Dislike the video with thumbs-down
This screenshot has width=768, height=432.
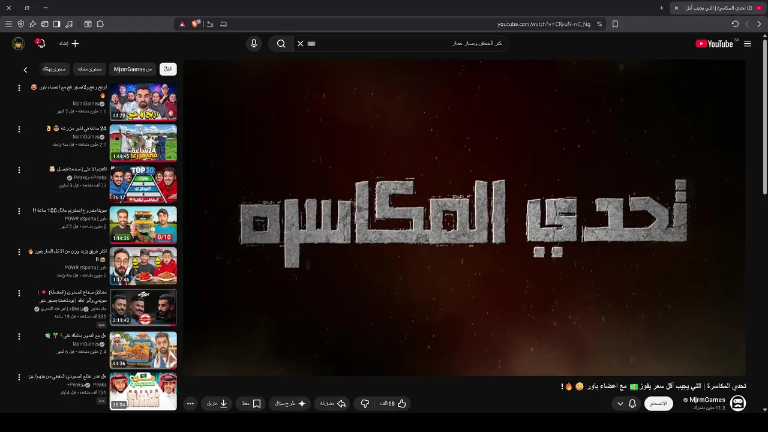(x=365, y=404)
